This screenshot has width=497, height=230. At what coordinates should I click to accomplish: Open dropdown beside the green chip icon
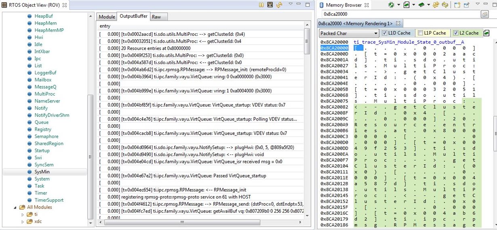click(398, 5)
